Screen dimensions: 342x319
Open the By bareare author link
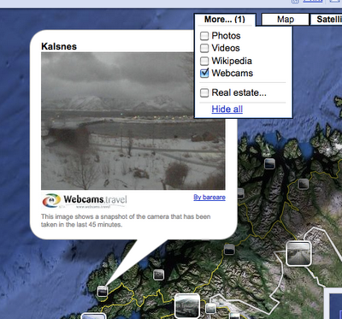(209, 198)
